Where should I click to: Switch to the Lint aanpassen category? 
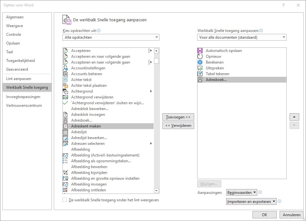[x=19, y=79]
